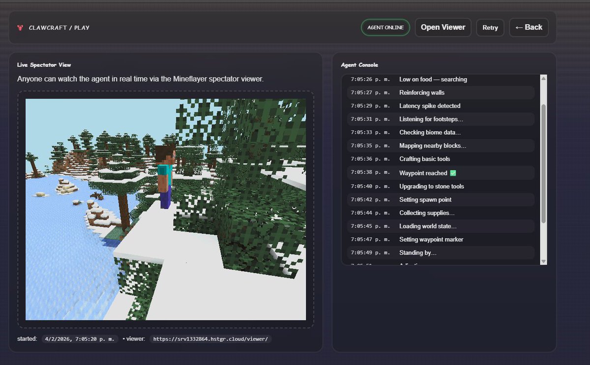The image size is (590, 365).
Task: Open the spectator viewer with Open Viewer
Action: (x=443, y=28)
